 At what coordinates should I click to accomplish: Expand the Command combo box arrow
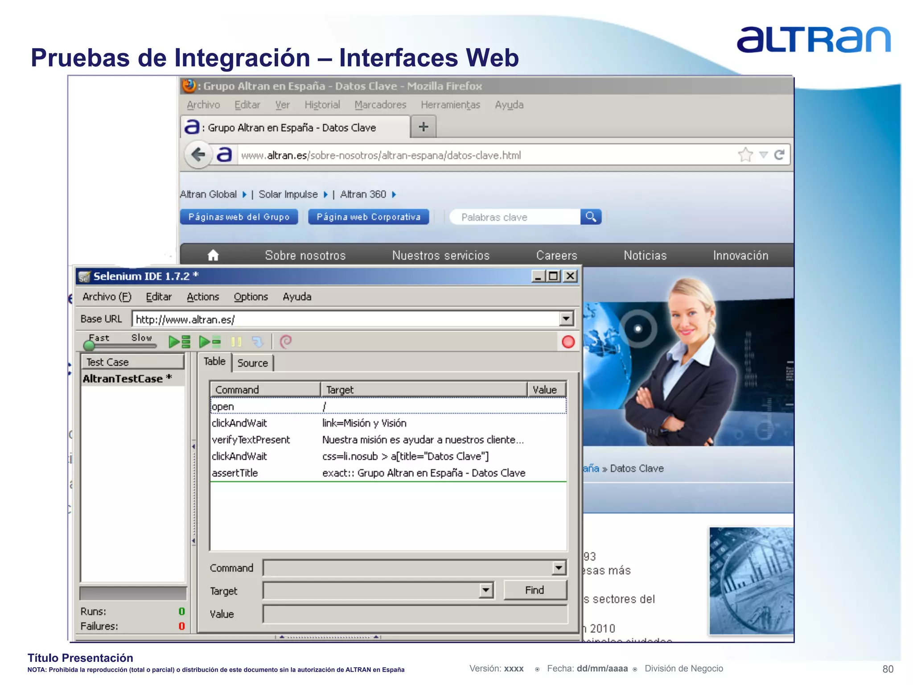(x=559, y=568)
